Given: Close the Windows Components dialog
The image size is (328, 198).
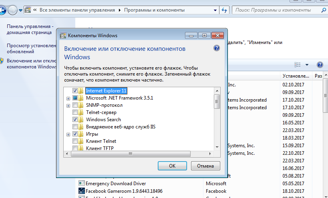Looking at the screenshot, I should point(217,35).
